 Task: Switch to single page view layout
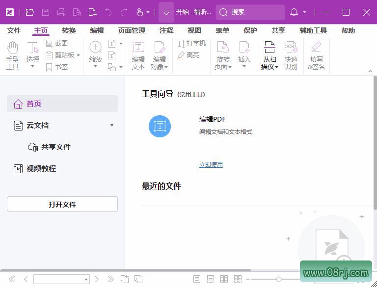pyautogui.click(x=197, y=279)
